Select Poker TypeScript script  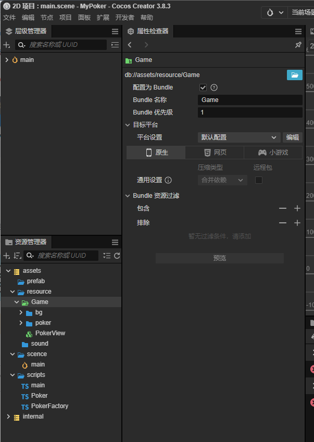40,396
